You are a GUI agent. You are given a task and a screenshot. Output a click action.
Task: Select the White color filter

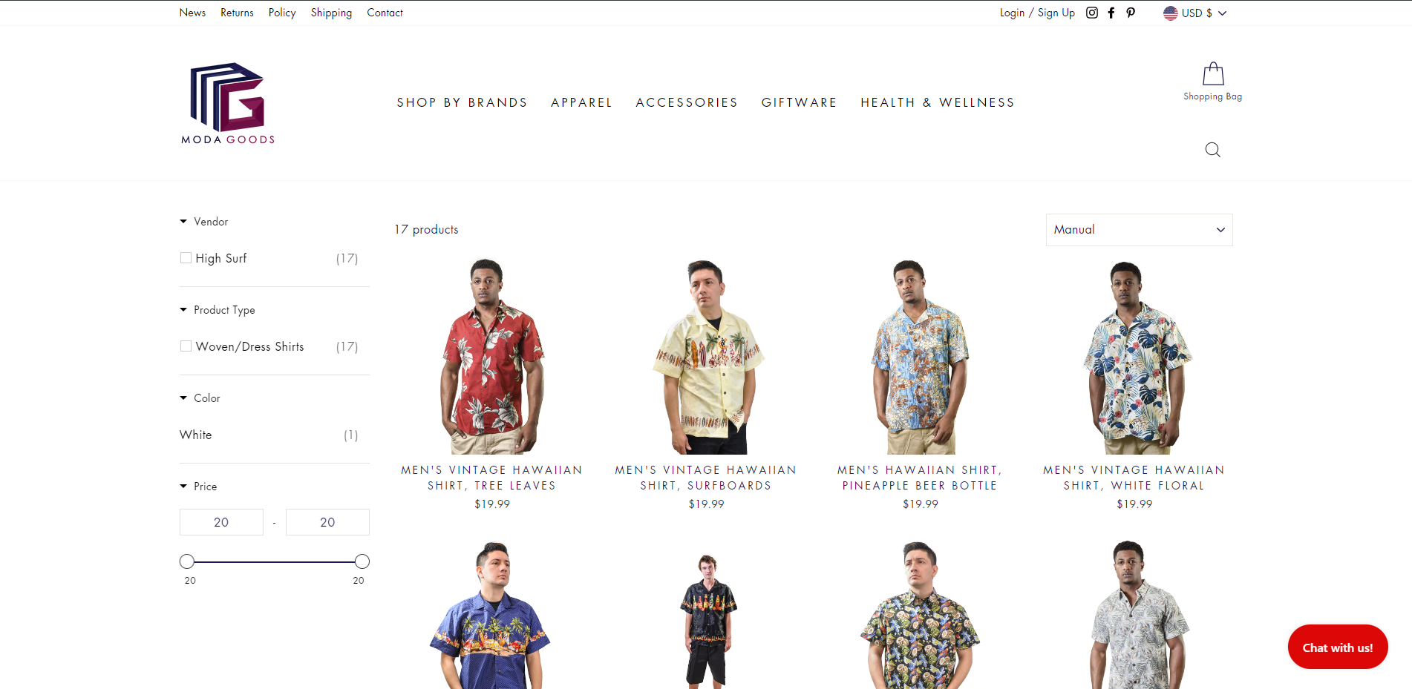(x=196, y=435)
